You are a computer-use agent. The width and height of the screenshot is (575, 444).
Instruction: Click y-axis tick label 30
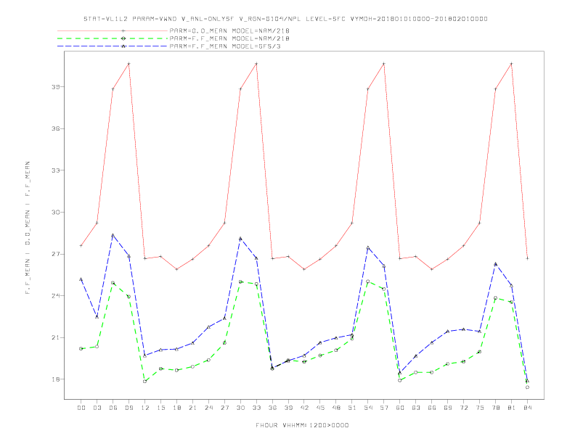56,212
